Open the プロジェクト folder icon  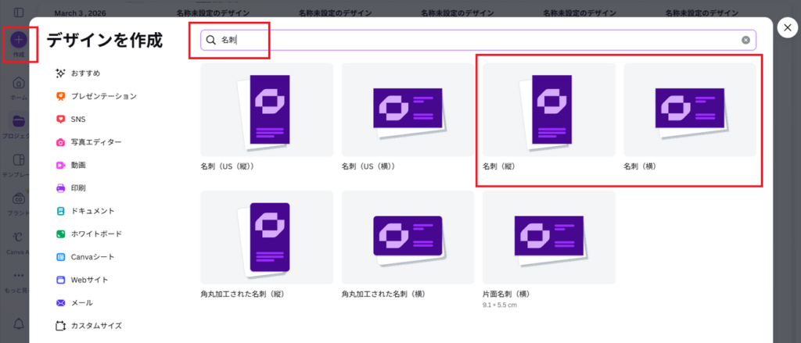pos(19,121)
